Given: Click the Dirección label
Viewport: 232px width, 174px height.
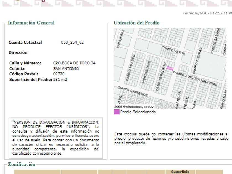Looking at the screenshot, I should click(x=18, y=52).
